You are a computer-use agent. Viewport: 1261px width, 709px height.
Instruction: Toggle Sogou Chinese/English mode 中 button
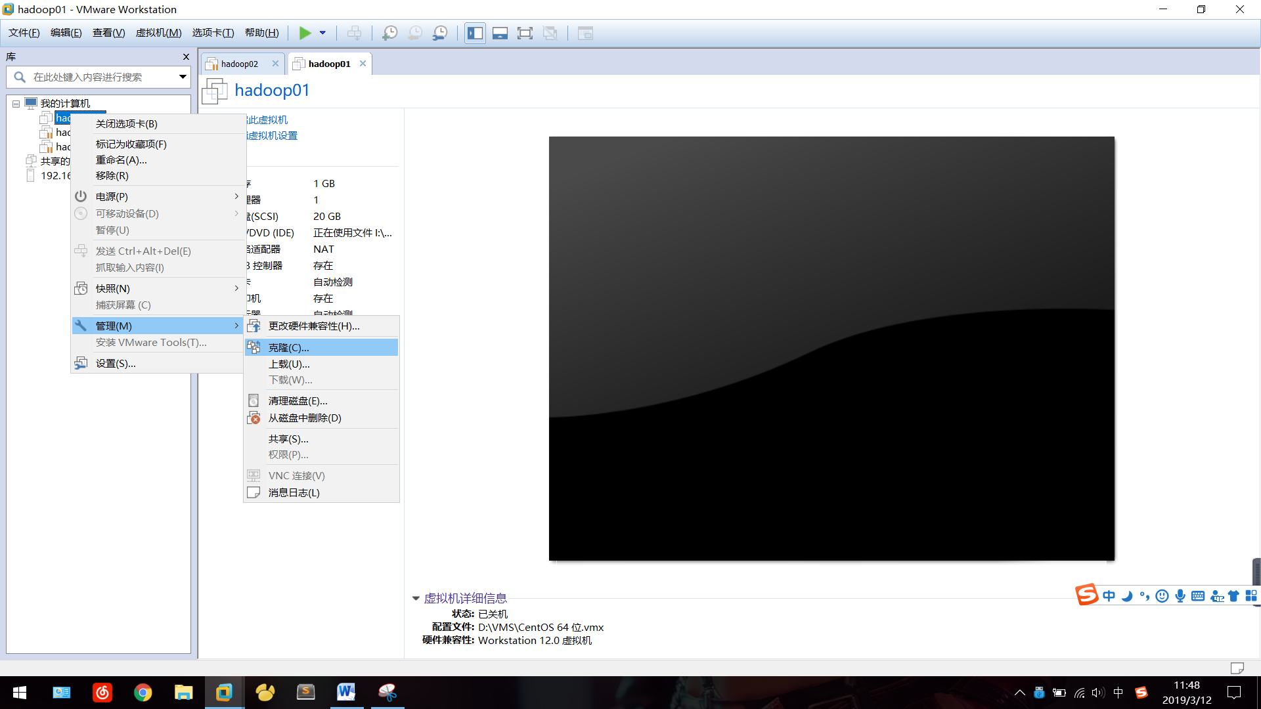coord(1109,596)
